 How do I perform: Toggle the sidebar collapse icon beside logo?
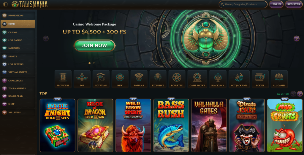point(5,4)
